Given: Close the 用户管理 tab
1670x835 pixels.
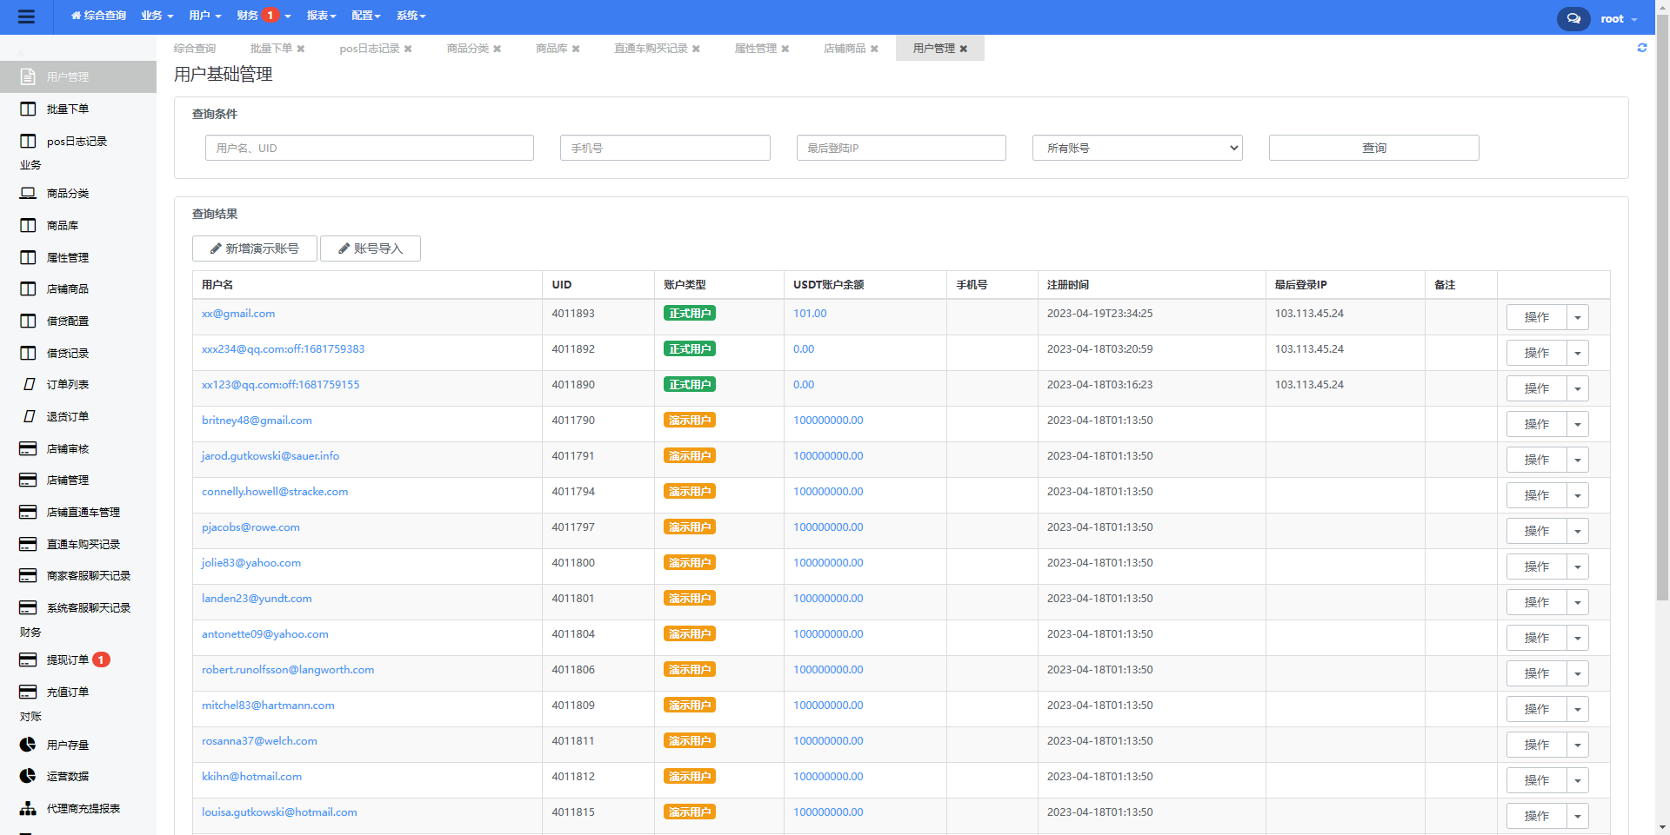Looking at the screenshot, I should click(964, 49).
